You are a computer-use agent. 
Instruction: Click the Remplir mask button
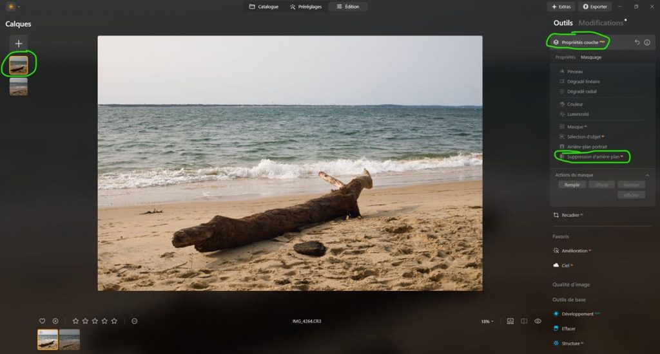572,185
